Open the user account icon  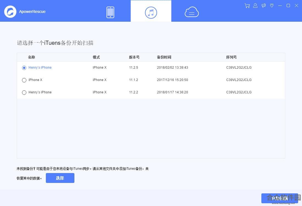pyautogui.click(x=255, y=5)
